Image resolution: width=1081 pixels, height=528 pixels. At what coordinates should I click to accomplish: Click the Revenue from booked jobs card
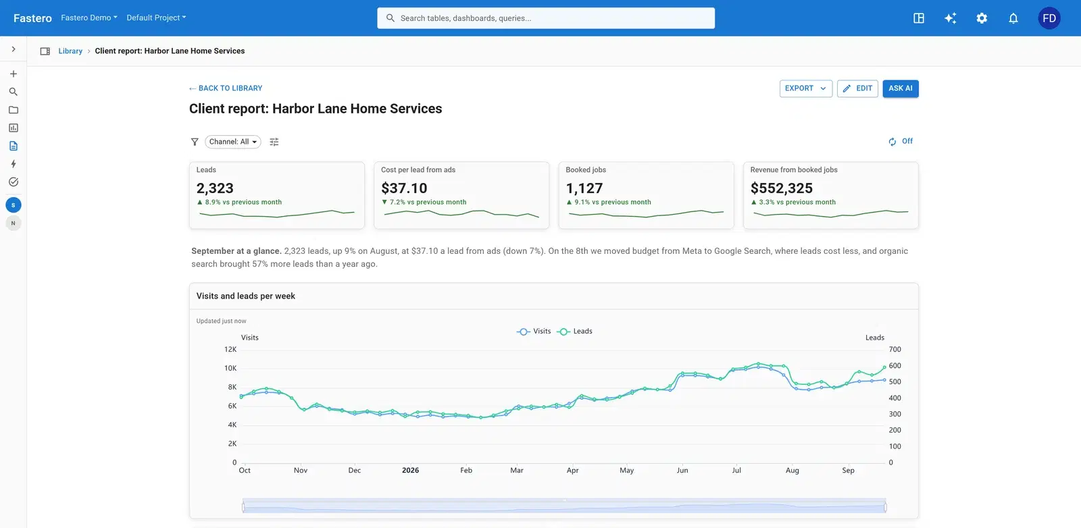point(831,195)
